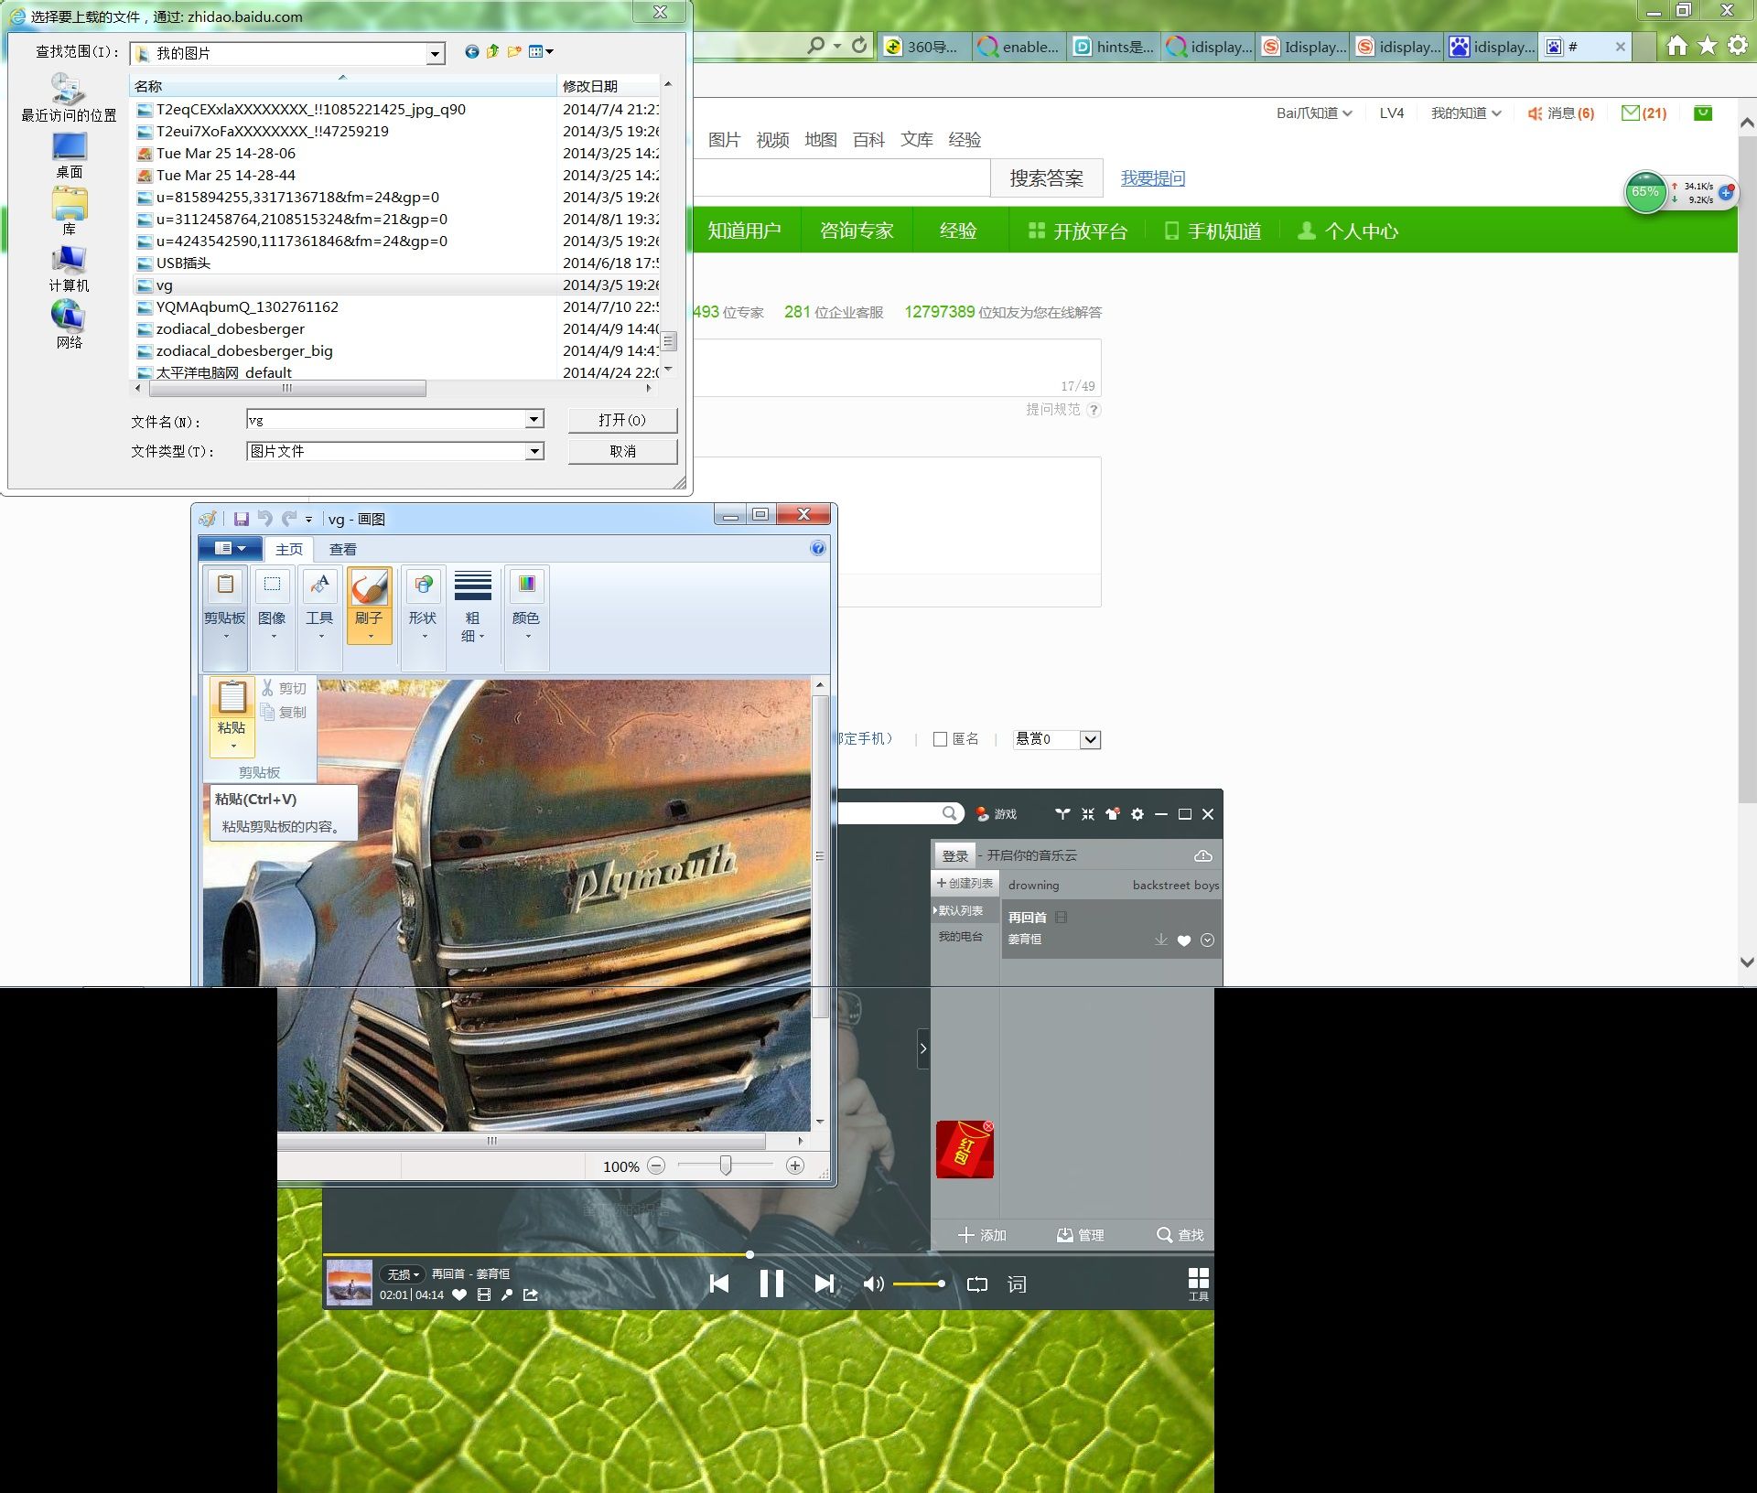Go back to the previous track
This screenshot has height=1493, width=1757.
coord(719,1284)
